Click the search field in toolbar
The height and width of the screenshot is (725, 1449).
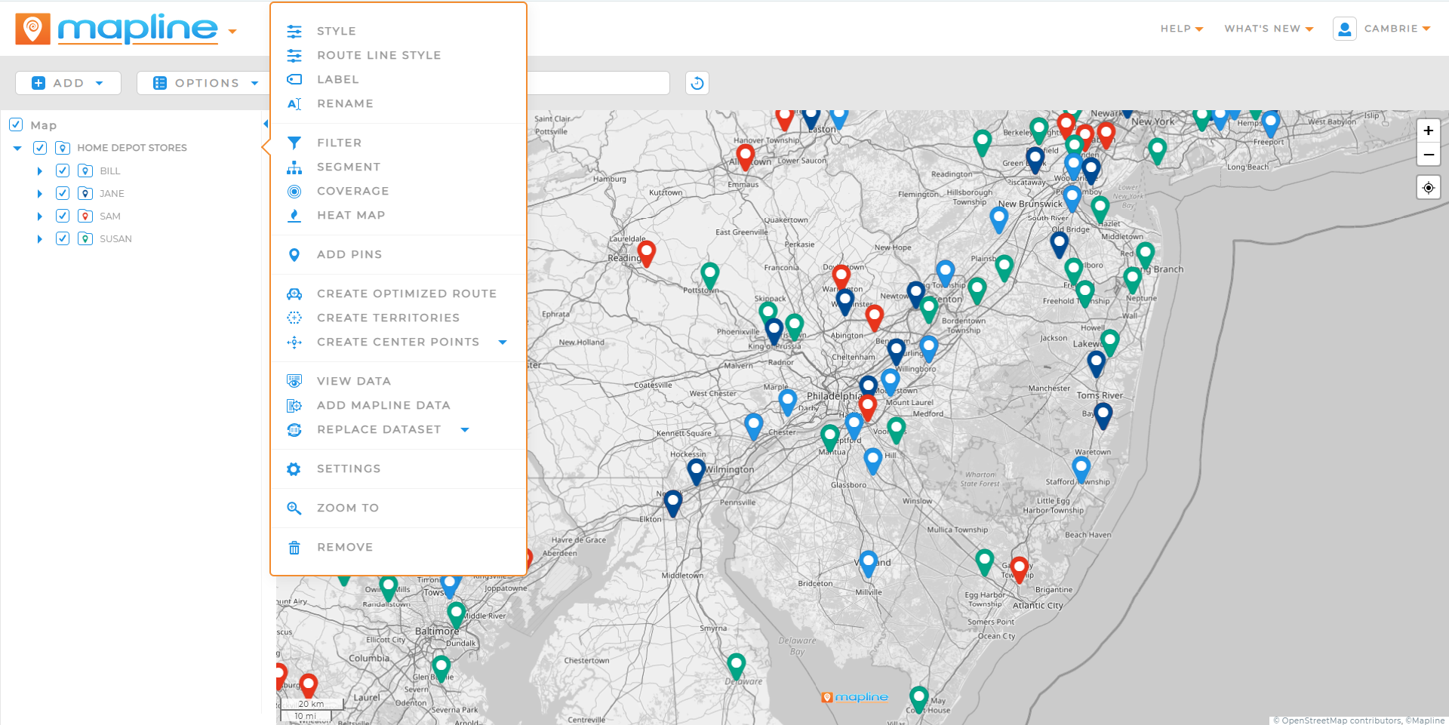tap(598, 83)
